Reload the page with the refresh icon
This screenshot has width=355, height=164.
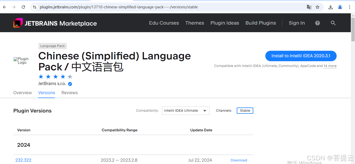click(23, 7)
